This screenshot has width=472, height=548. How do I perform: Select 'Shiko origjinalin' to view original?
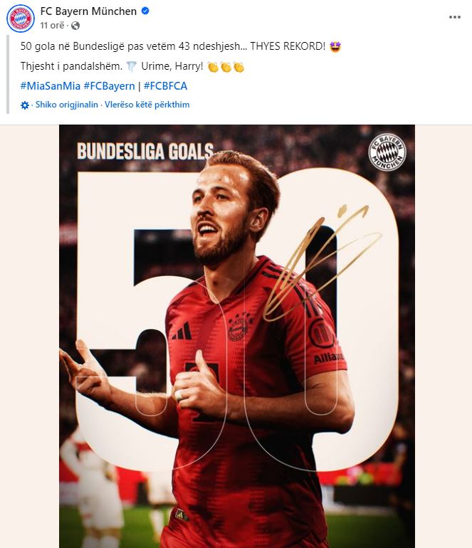(67, 105)
